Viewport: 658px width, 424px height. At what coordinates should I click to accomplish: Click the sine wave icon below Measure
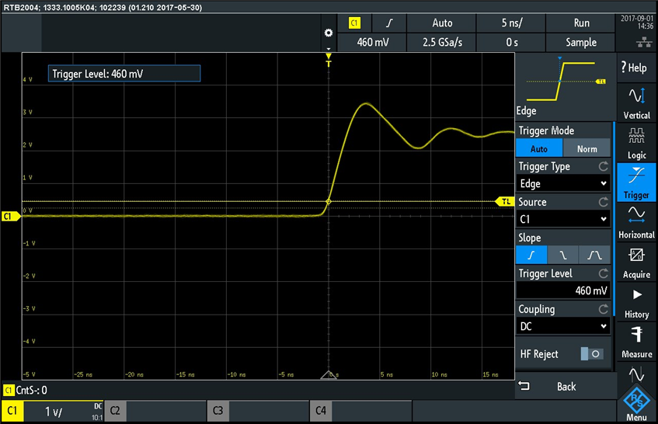pyautogui.click(x=636, y=374)
